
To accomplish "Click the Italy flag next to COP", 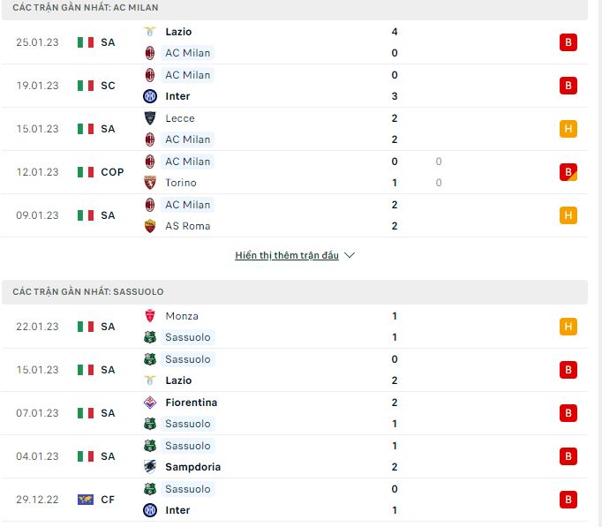I will (x=86, y=172).
